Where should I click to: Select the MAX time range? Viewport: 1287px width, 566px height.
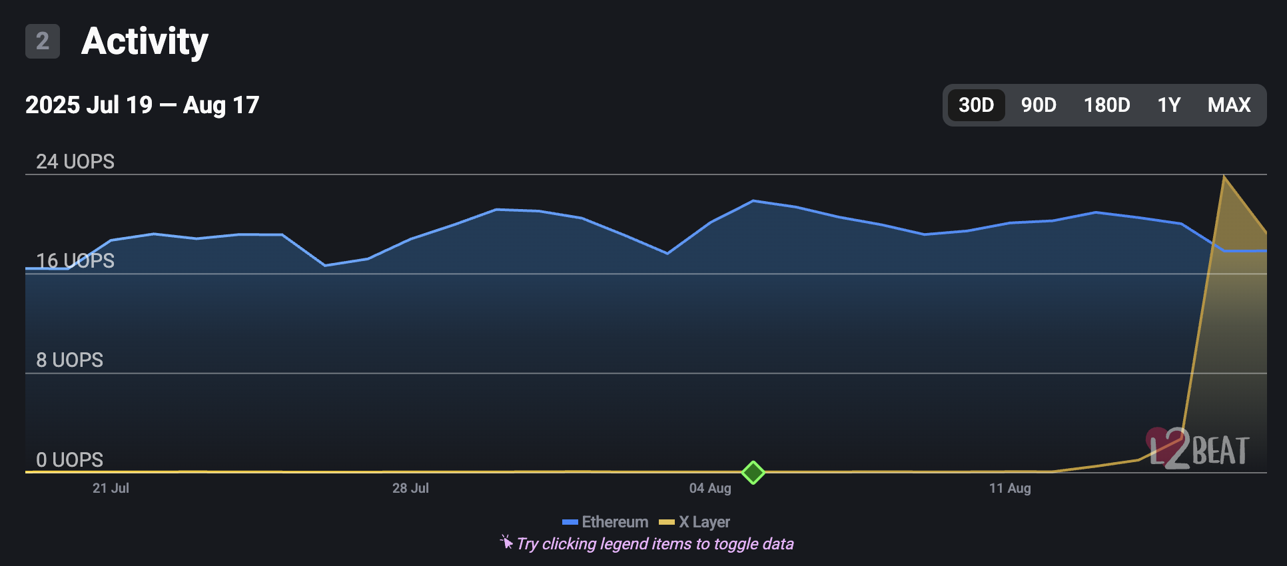[x=1229, y=105]
